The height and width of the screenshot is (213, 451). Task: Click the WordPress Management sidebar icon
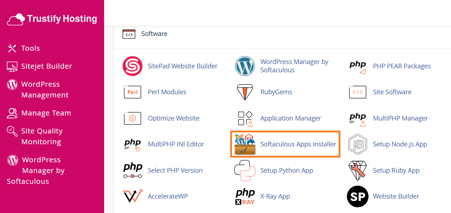click(x=12, y=85)
